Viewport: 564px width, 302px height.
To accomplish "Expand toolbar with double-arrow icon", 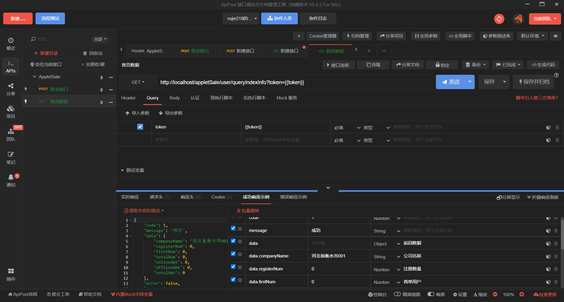I will point(299,36).
